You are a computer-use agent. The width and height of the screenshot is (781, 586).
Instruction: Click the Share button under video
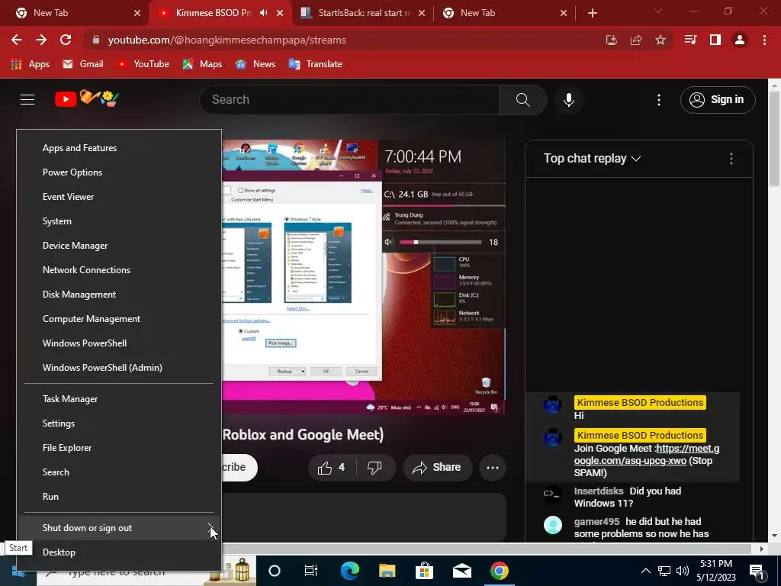[x=437, y=468]
